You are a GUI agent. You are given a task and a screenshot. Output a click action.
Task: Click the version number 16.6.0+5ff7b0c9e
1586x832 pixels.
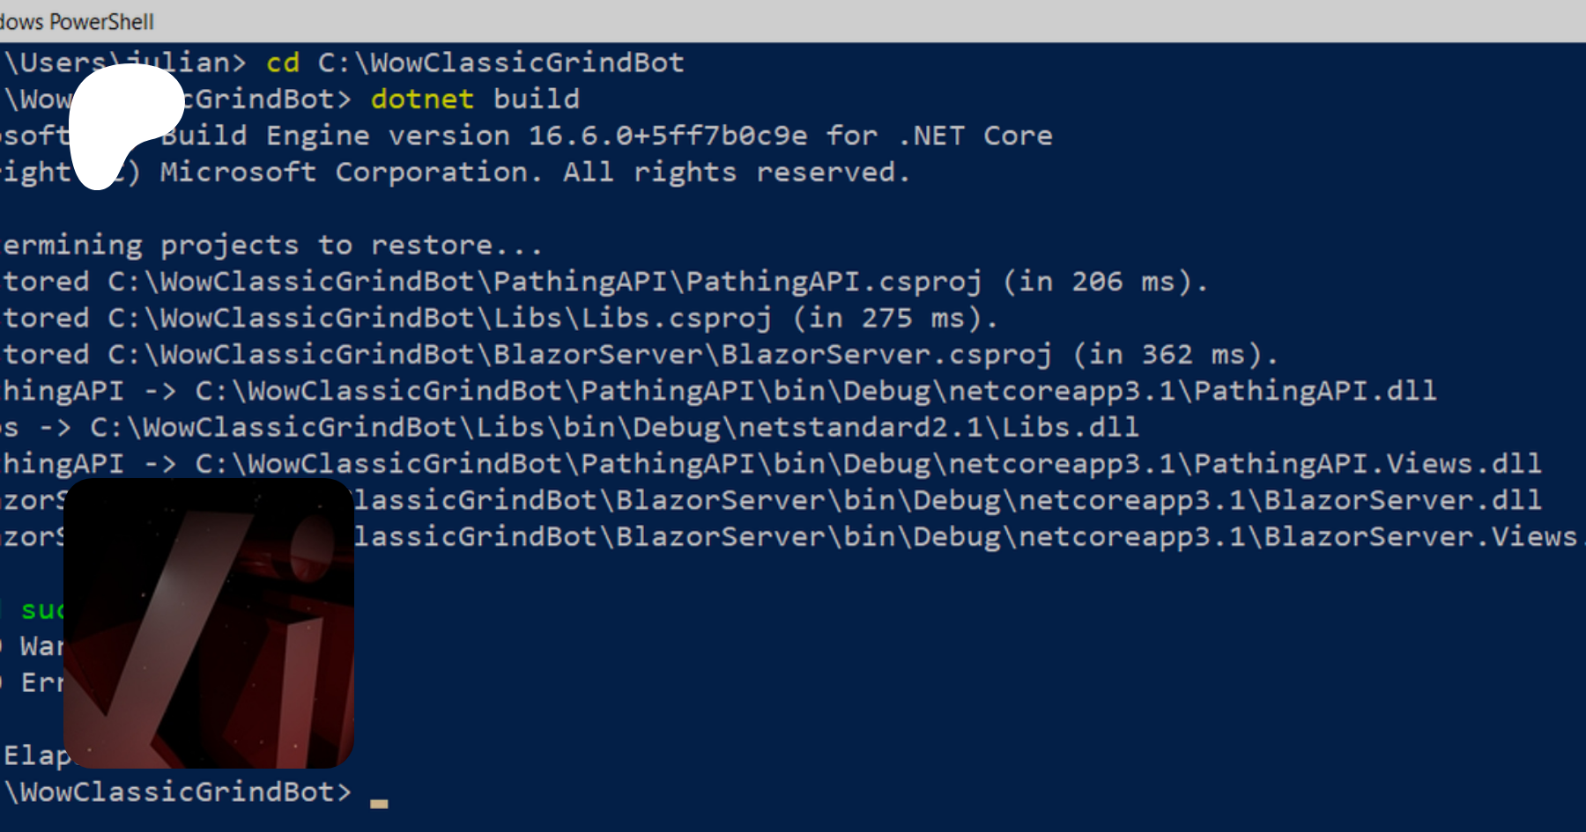[x=667, y=136]
